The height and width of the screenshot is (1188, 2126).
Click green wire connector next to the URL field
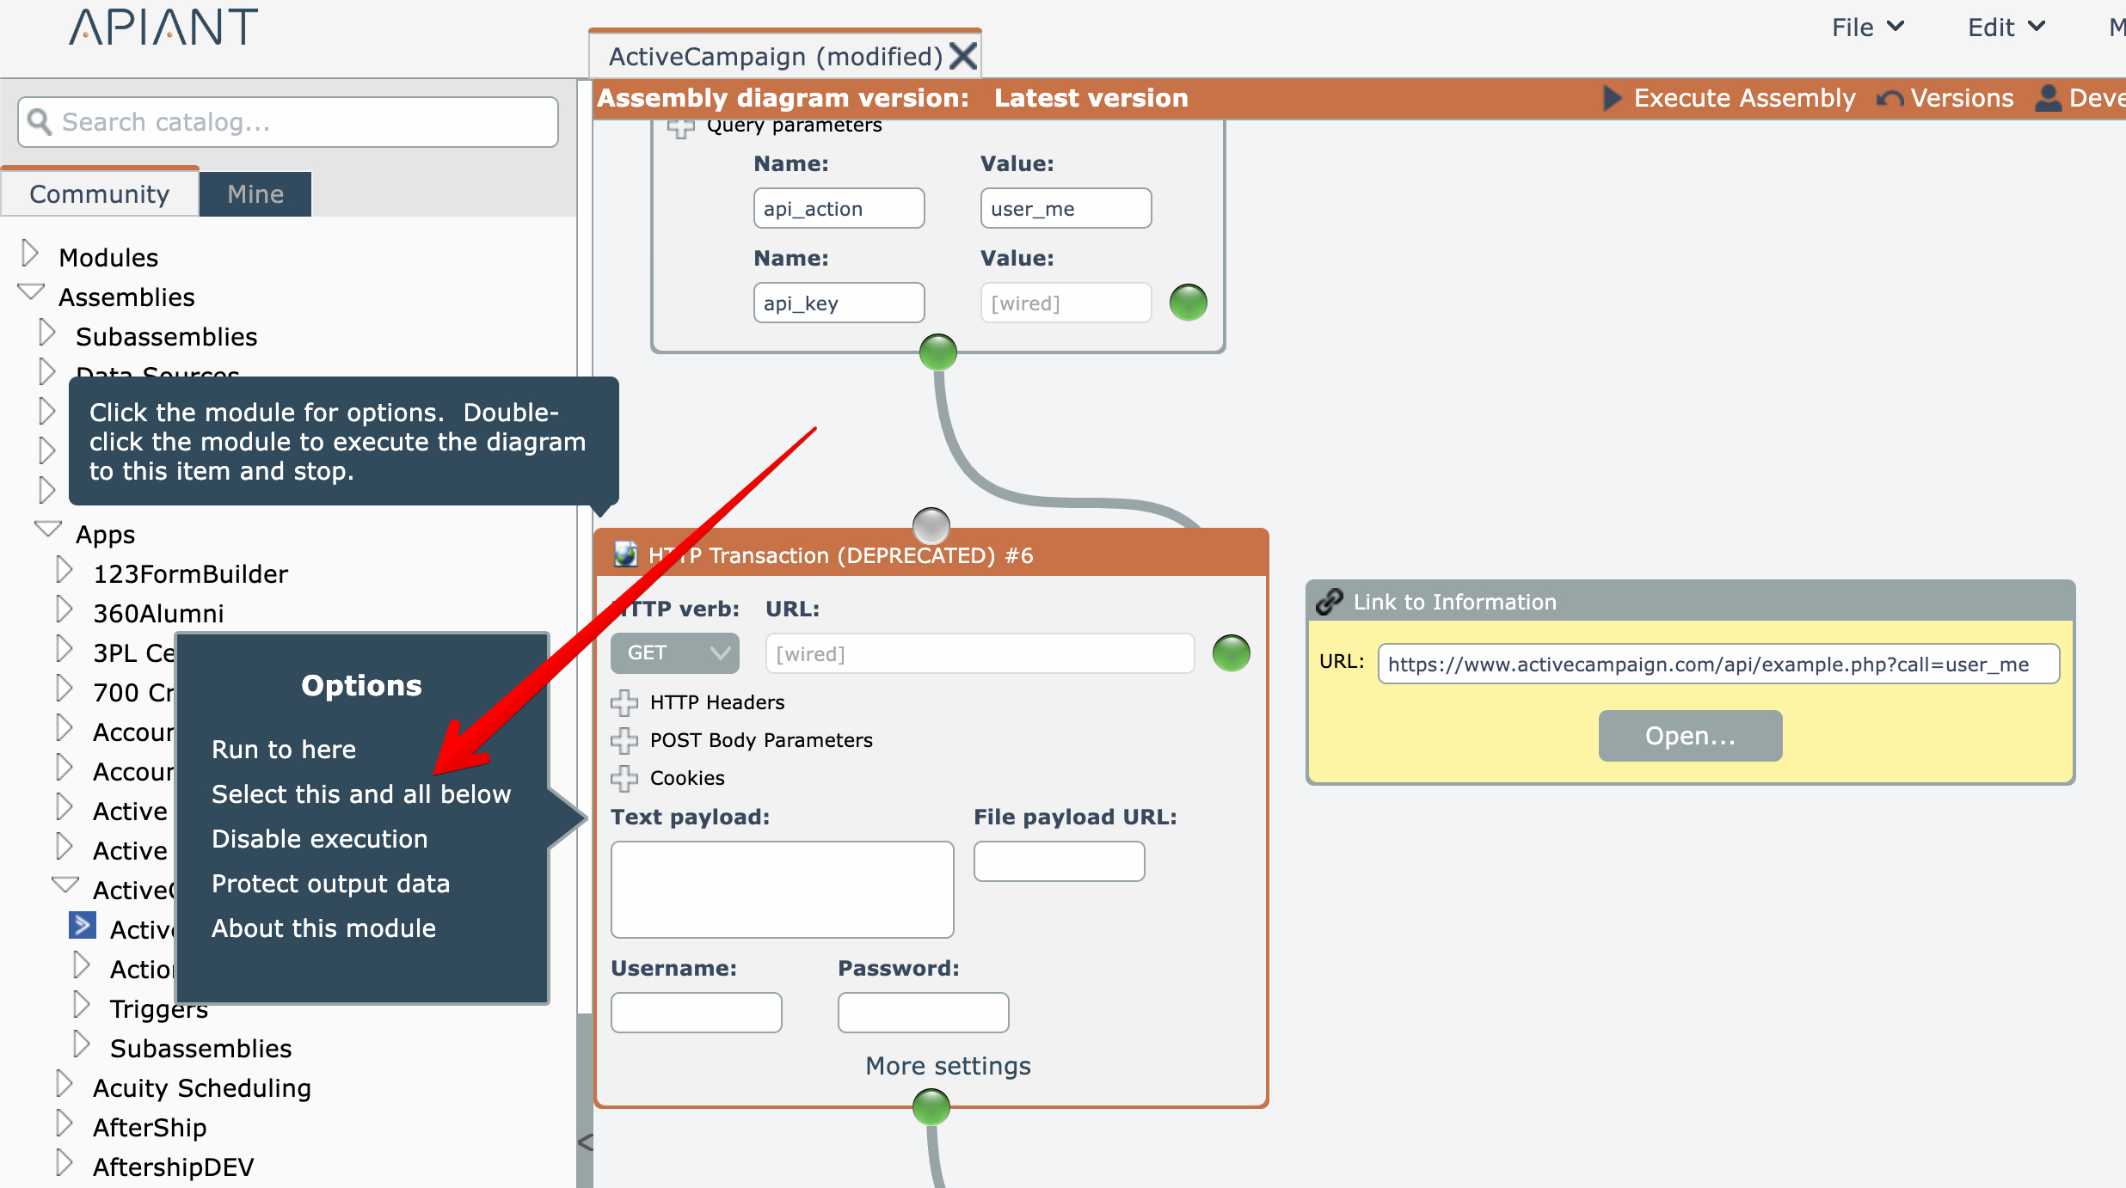(x=1231, y=653)
